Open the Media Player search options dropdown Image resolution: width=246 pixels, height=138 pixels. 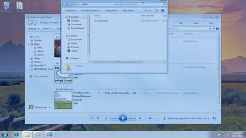tap(214, 29)
